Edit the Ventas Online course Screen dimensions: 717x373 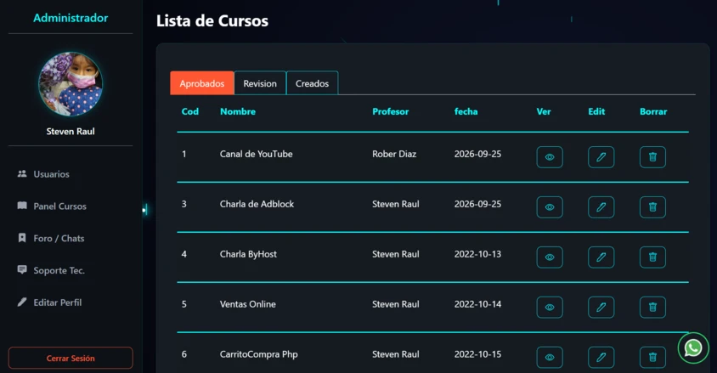pos(601,308)
